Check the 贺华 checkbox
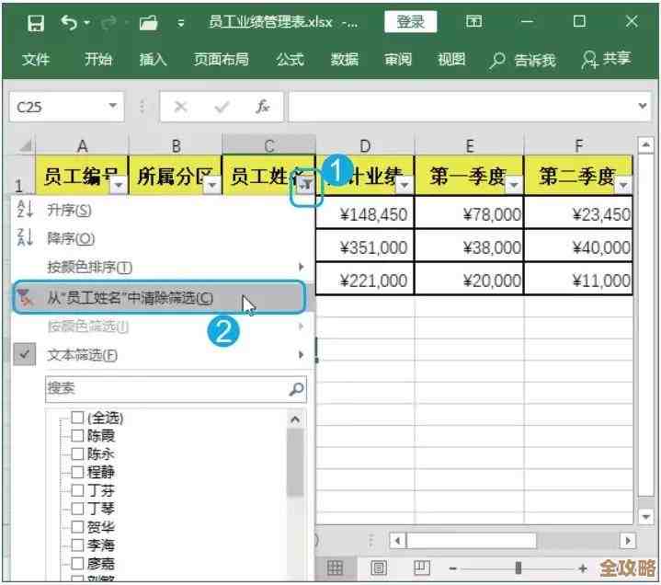 (77, 527)
